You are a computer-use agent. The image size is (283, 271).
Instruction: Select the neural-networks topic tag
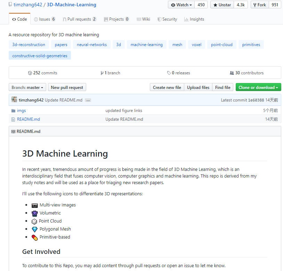point(92,45)
